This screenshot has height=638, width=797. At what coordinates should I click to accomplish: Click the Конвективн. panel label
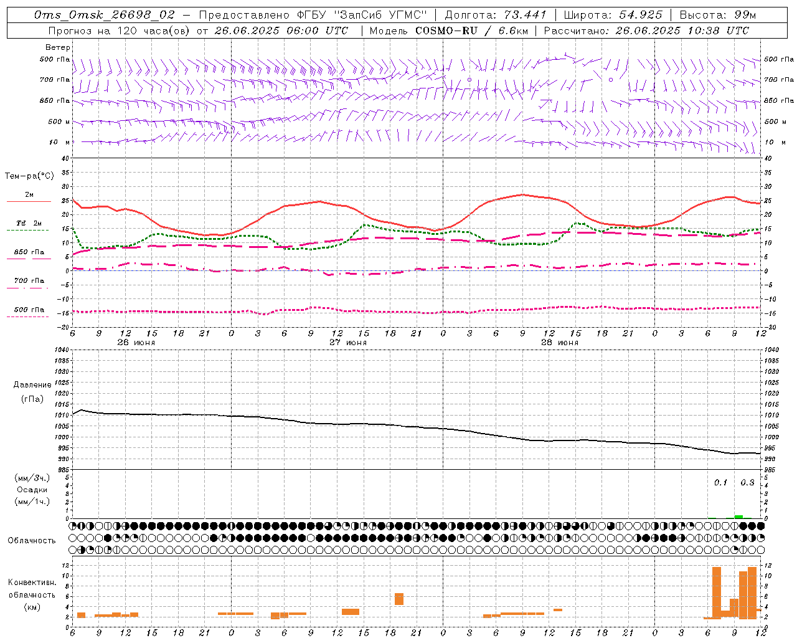point(32,583)
